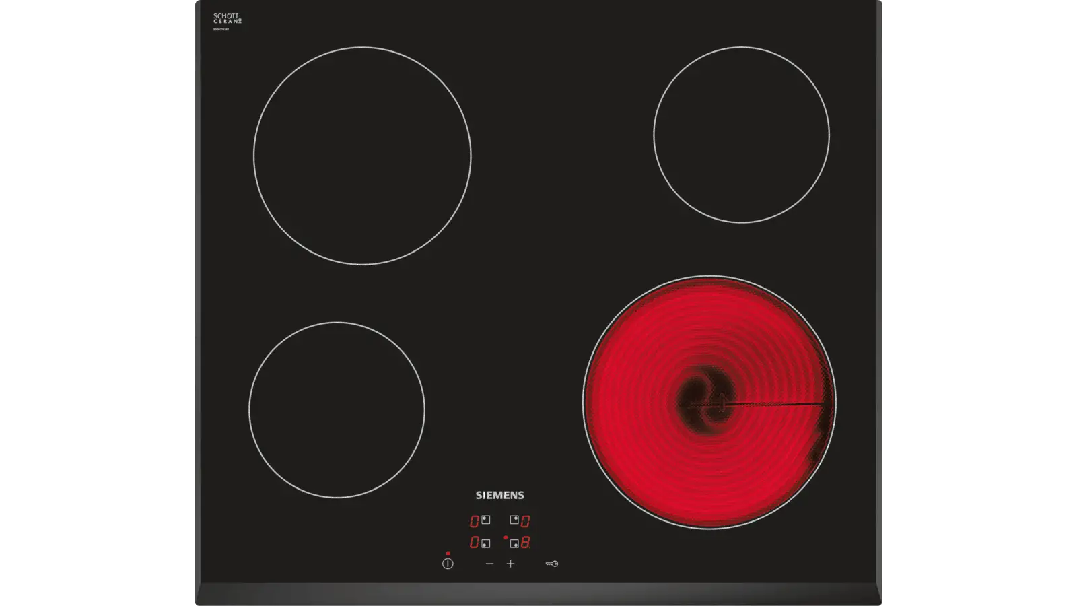Screen dimensions: 1077x606
Task: Tap the key-shaped childproof lock symbol
Action: (551, 564)
